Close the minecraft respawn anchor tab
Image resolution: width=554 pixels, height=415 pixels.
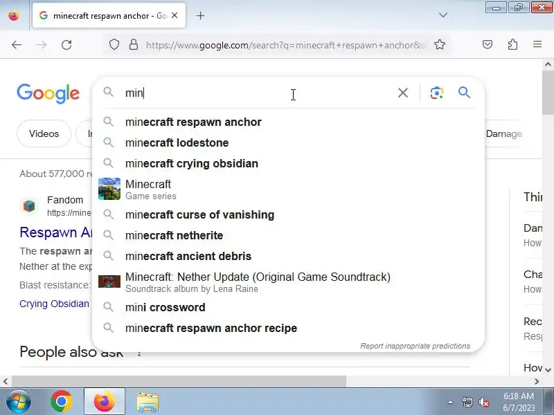(175, 15)
